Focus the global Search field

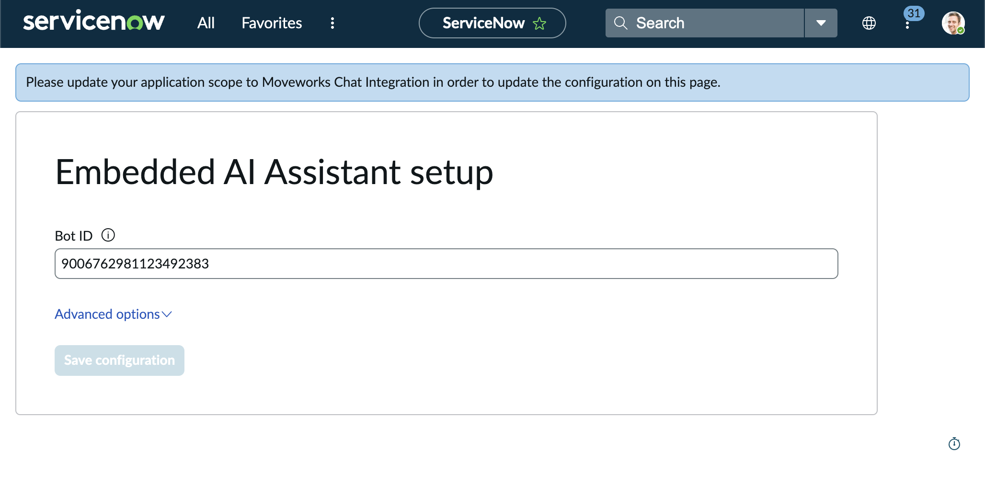point(705,23)
